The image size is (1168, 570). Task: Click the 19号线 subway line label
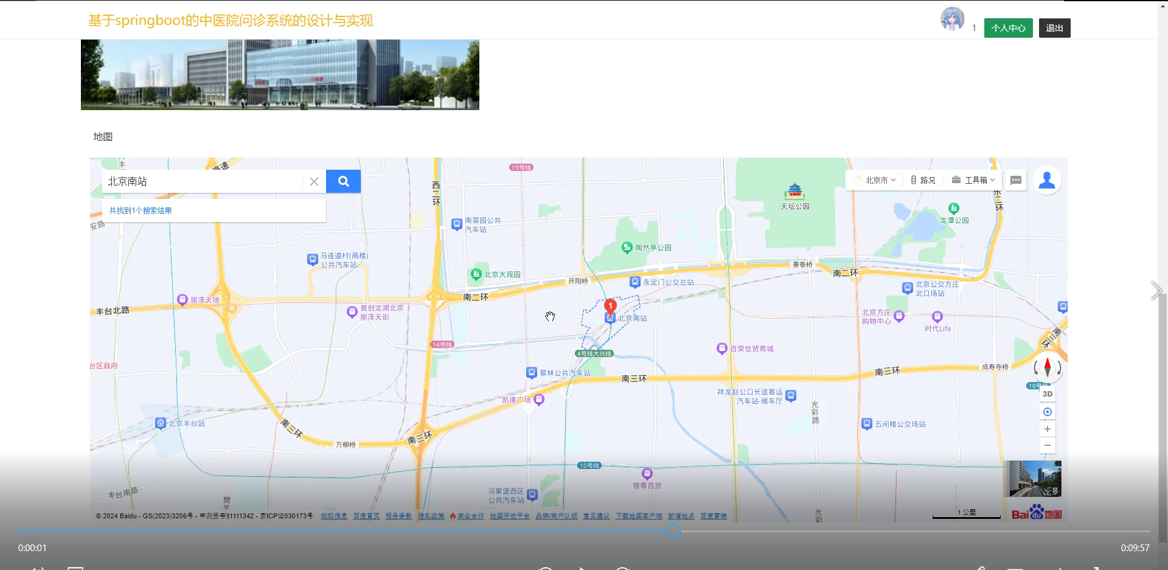521,167
